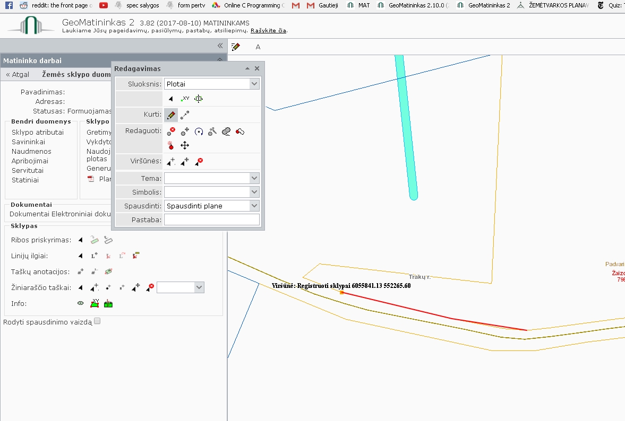The height and width of the screenshot is (421, 625).
Task: Click the XY coordinate entry icon
Action: tap(185, 99)
